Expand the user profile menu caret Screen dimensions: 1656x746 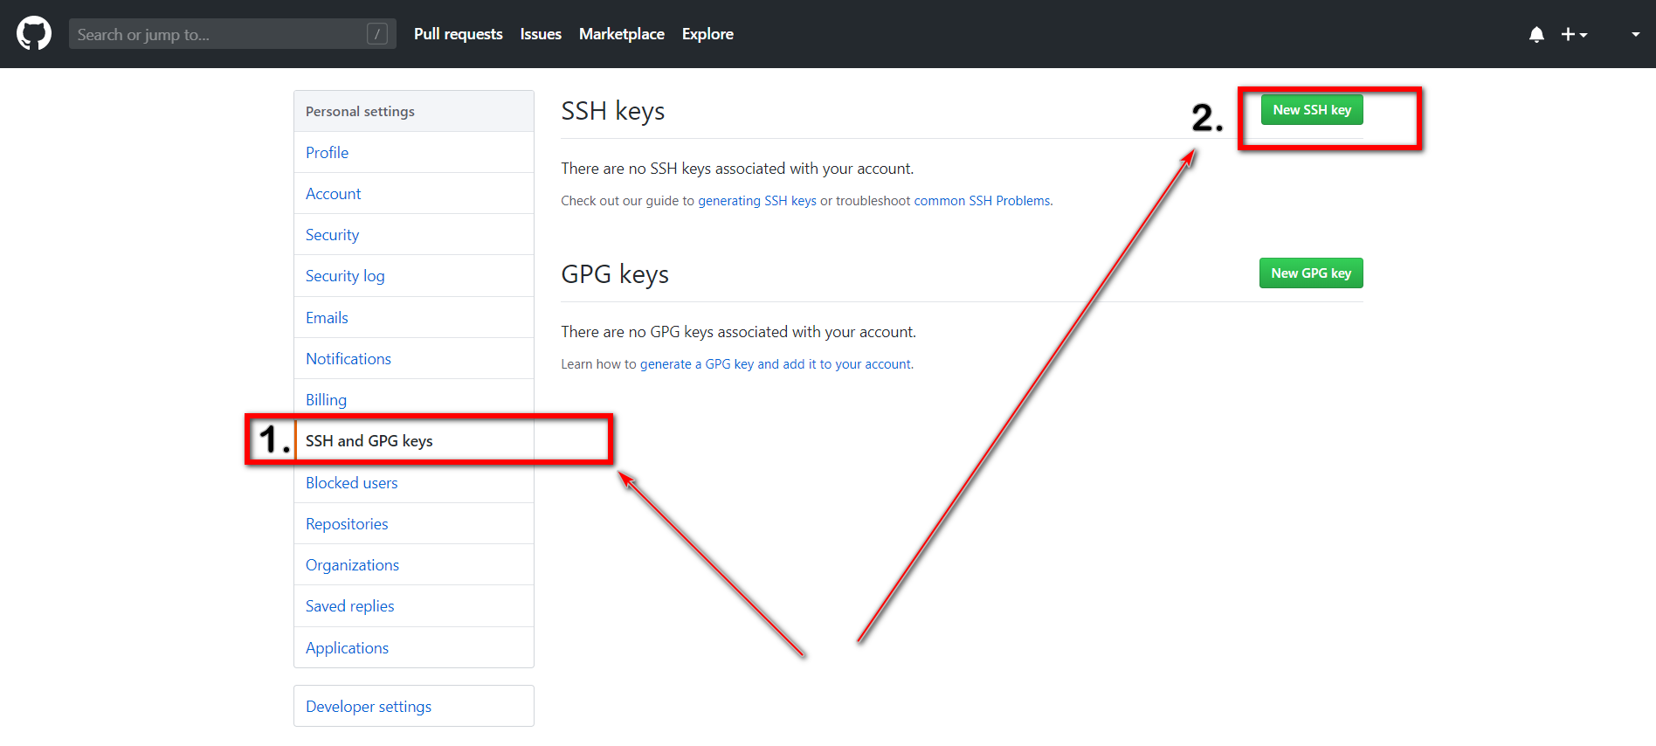1635,34
